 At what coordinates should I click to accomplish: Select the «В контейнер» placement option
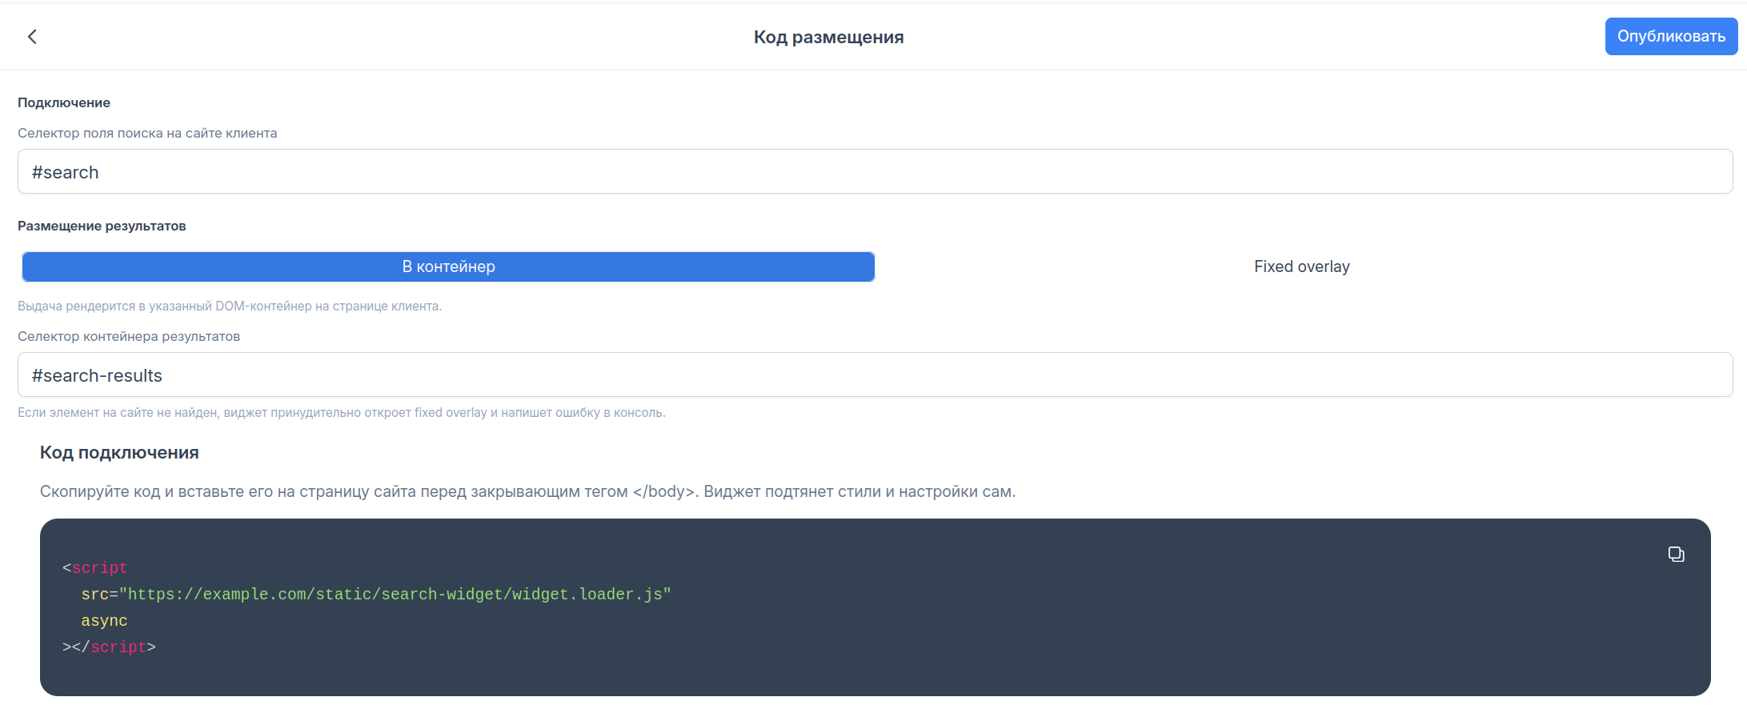[x=448, y=266]
